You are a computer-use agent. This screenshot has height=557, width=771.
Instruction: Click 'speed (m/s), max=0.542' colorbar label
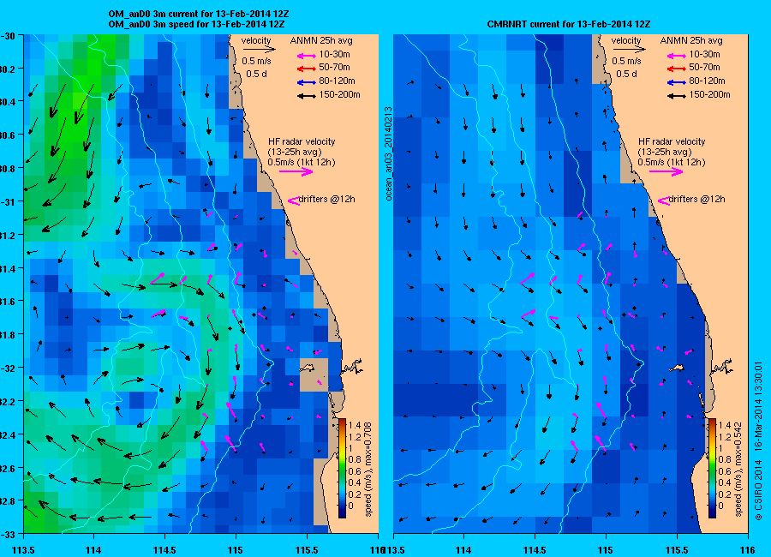738,469
